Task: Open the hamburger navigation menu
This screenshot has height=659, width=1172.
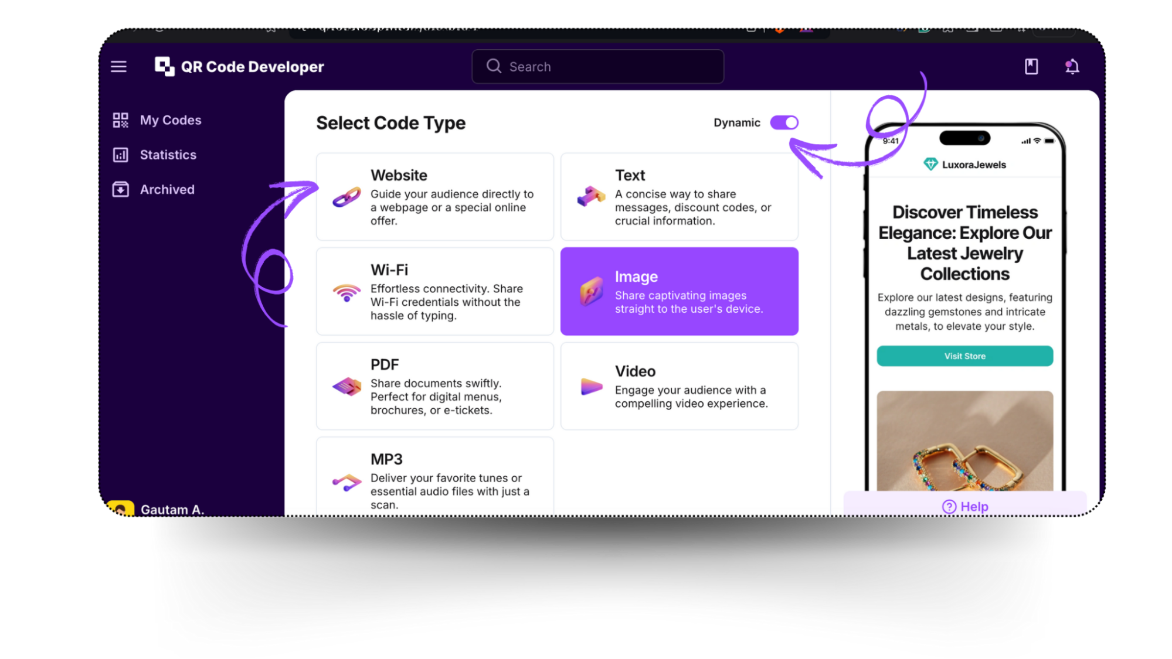Action: click(118, 67)
